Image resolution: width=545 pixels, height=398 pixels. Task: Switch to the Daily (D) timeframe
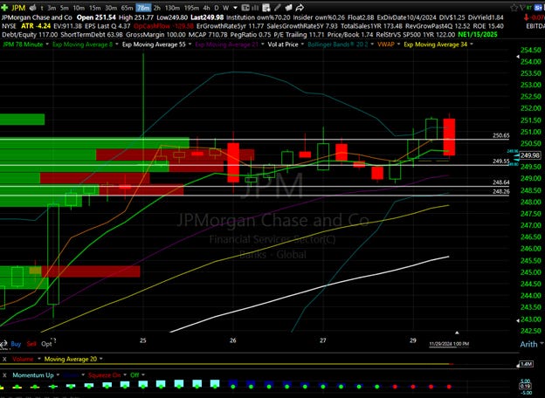[217, 8]
